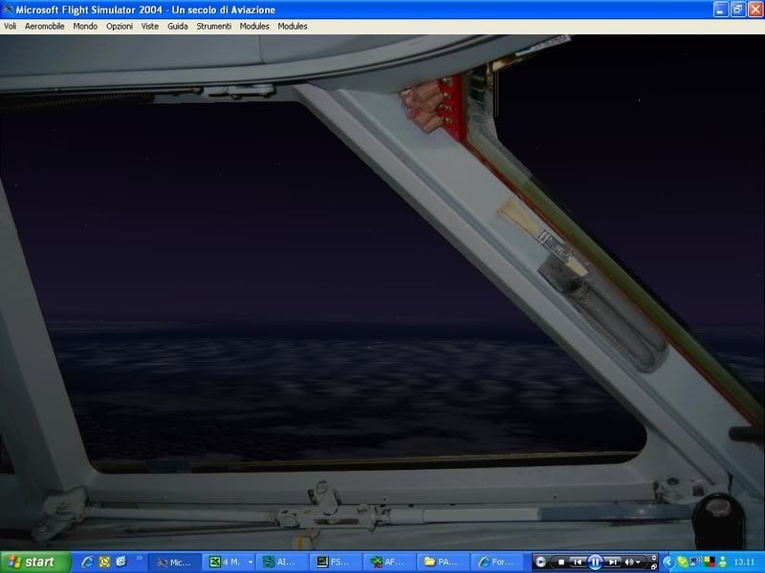Switch to the AF... taskbar button
The width and height of the screenshot is (765, 573).
point(389,562)
